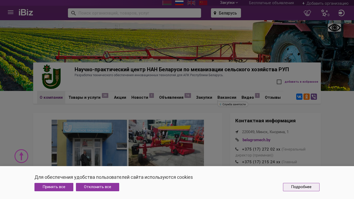Click the search magnifier icon
The image size is (354, 199).
point(73,13)
